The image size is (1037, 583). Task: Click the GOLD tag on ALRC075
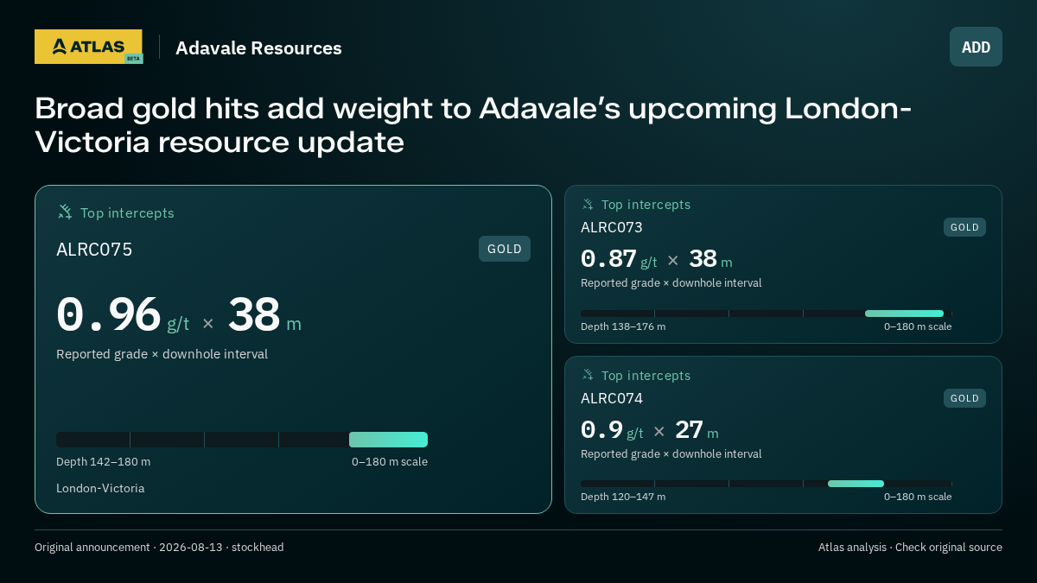(505, 249)
